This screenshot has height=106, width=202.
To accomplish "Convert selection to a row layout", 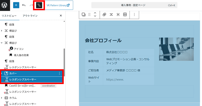I will pyautogui.click(x=111, y=15).
